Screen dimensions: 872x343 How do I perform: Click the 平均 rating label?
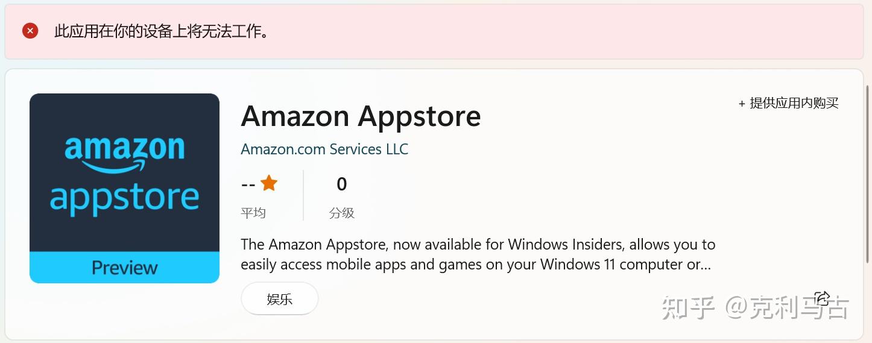click(x=253, y=213)
